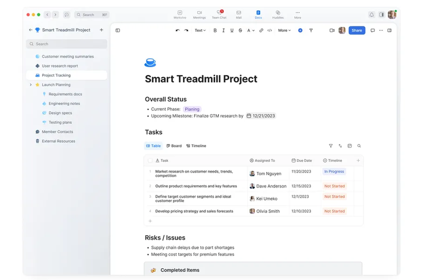This screenshot has width=421, height=280.
Task: Sort the Tasks table using the sort icon
Action: pos(340,146)
